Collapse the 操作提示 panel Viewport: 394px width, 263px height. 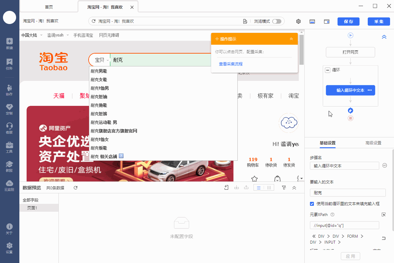(x=291, y=39)
